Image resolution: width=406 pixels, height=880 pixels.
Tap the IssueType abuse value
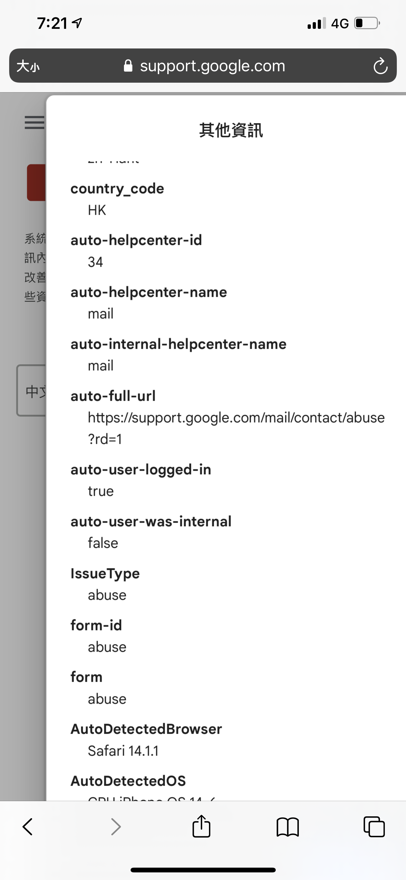click(107, 595)
